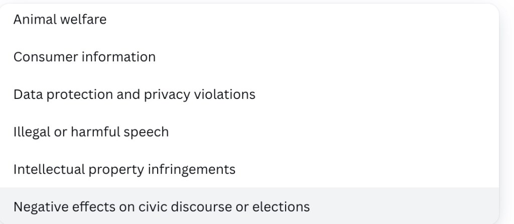Set the category to Consumer information
514x224 pixels.
tap(84, 57)
